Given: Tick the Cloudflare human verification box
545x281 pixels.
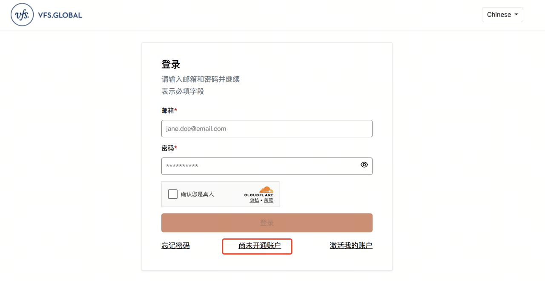Looking at the screenshot, I should tap(173, 194).
